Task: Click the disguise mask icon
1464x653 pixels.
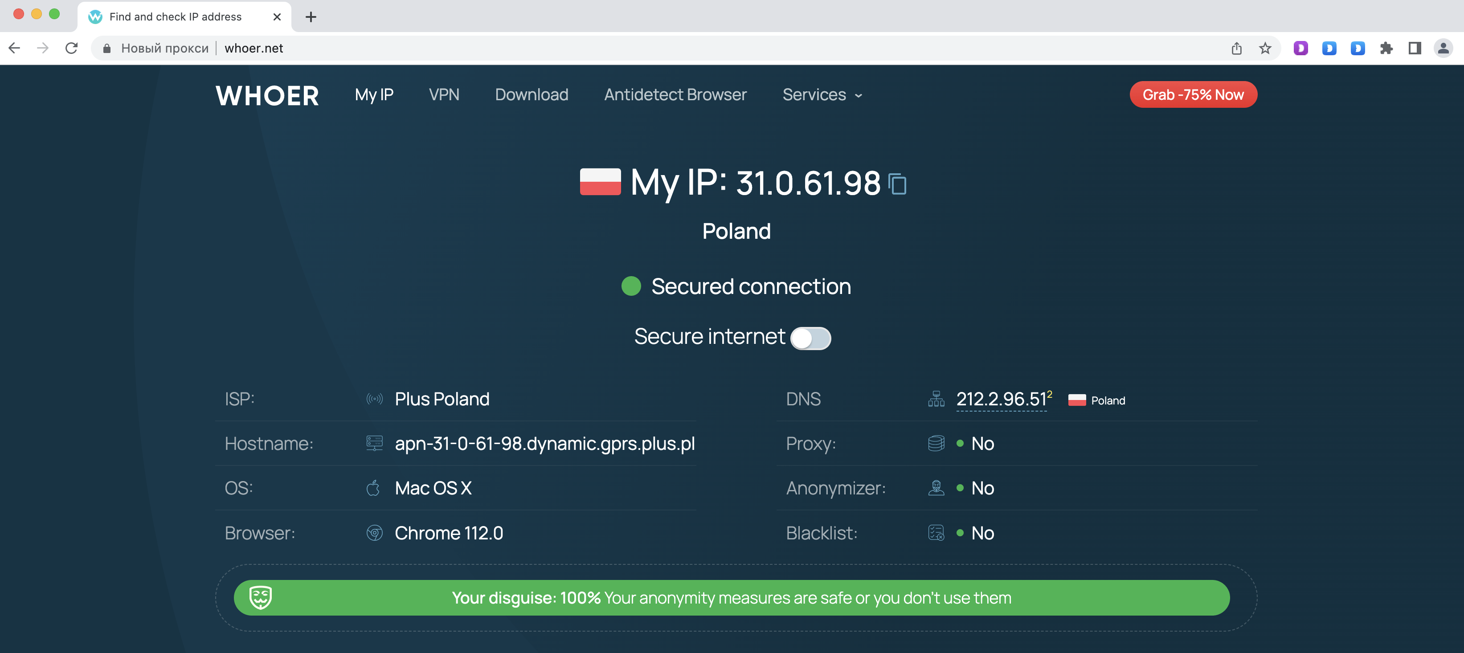Action: point(261,597)
